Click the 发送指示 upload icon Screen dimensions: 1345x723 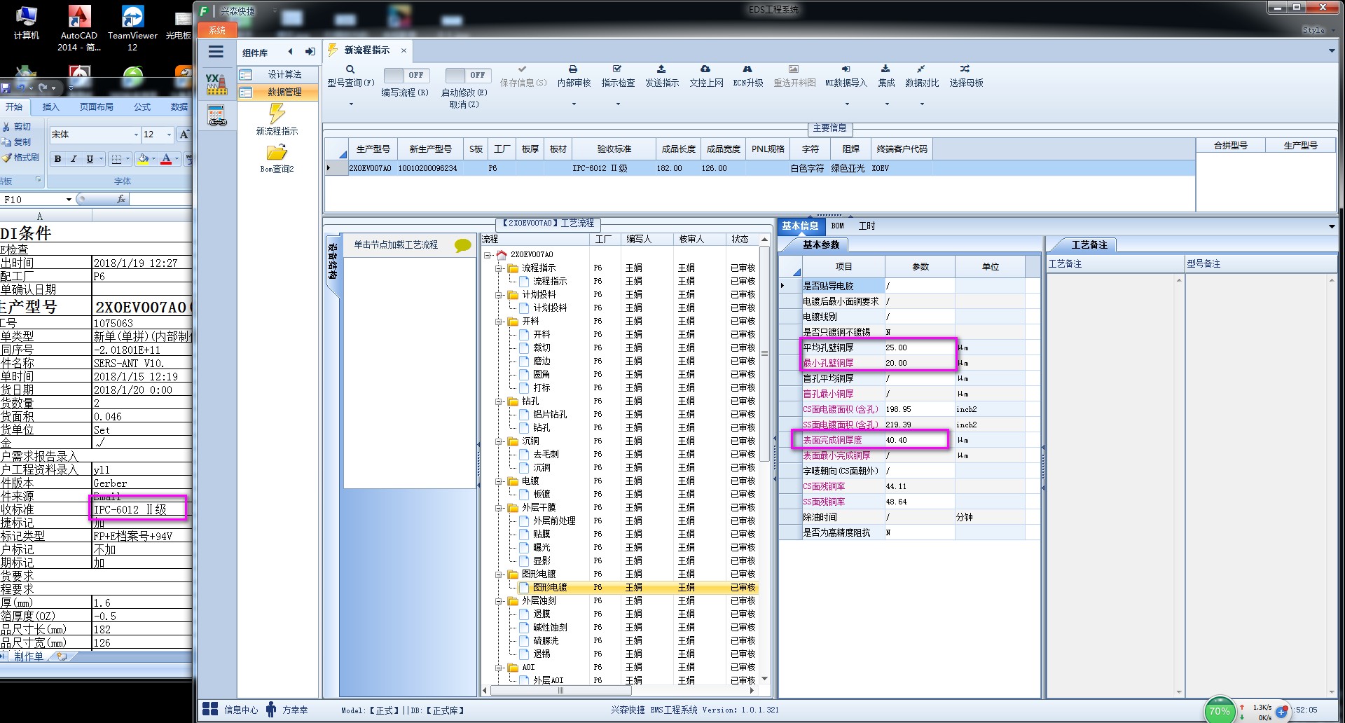[661, 69]
